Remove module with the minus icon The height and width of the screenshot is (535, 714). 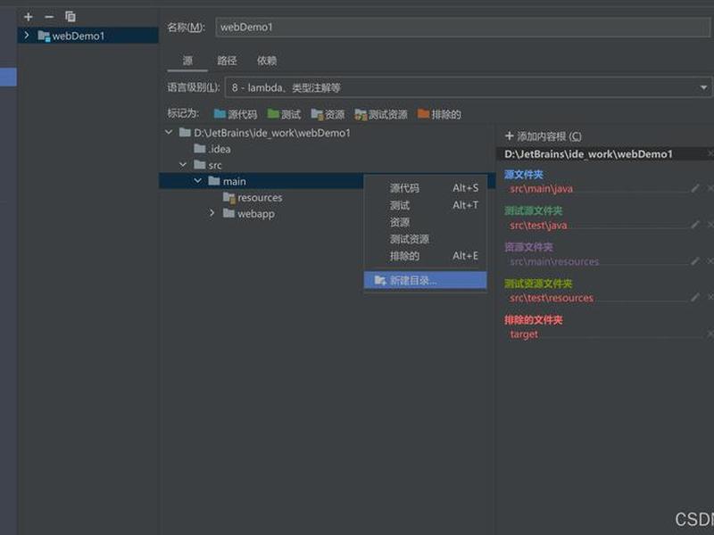point(49,17)
